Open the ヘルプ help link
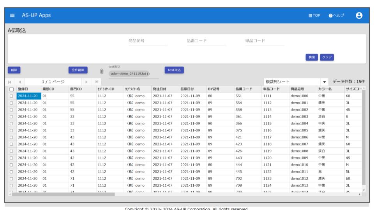Viewport: 374px width, 210px height. pyautogui.click(x=336, y=16)
